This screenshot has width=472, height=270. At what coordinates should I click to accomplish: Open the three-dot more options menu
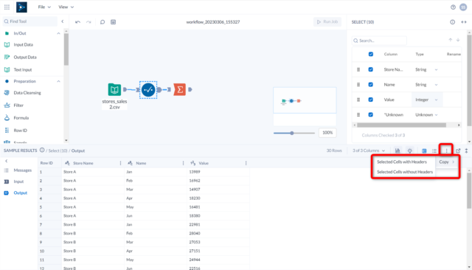point(446,150)
